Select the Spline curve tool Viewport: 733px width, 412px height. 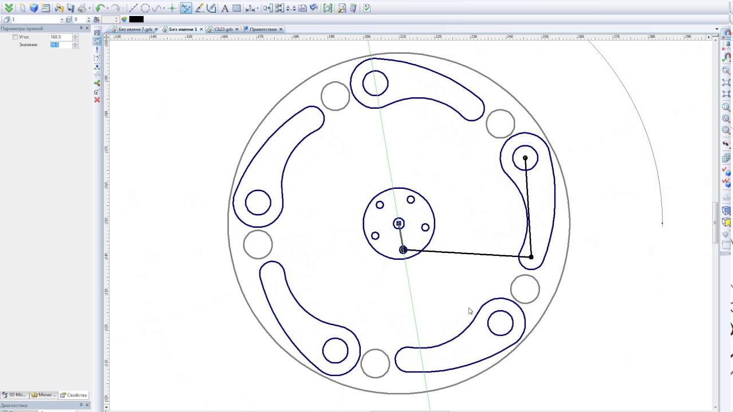pyautogui.click(x=157, y=8)
